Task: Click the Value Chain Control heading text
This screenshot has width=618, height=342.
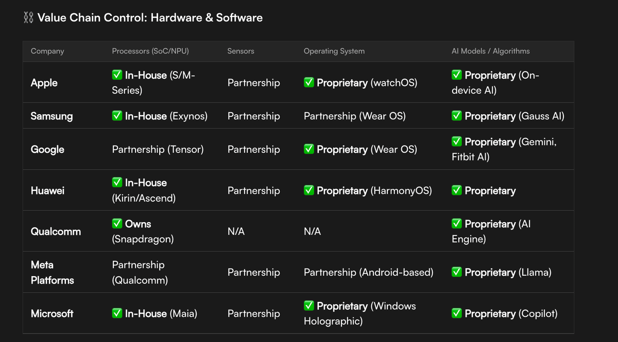Action: point(150,18)
